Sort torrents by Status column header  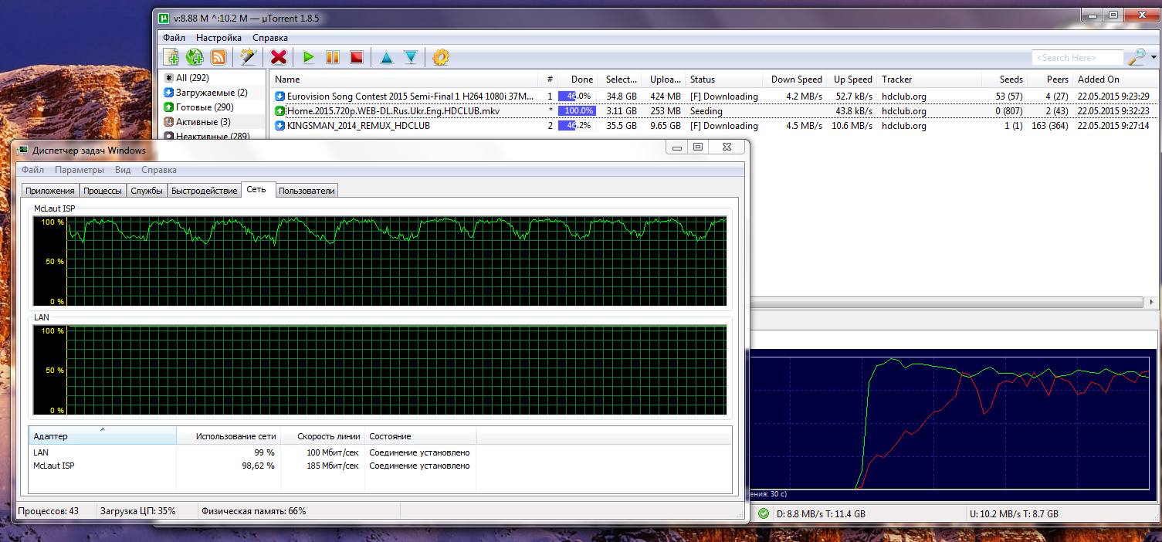click(x=723, y=80)
